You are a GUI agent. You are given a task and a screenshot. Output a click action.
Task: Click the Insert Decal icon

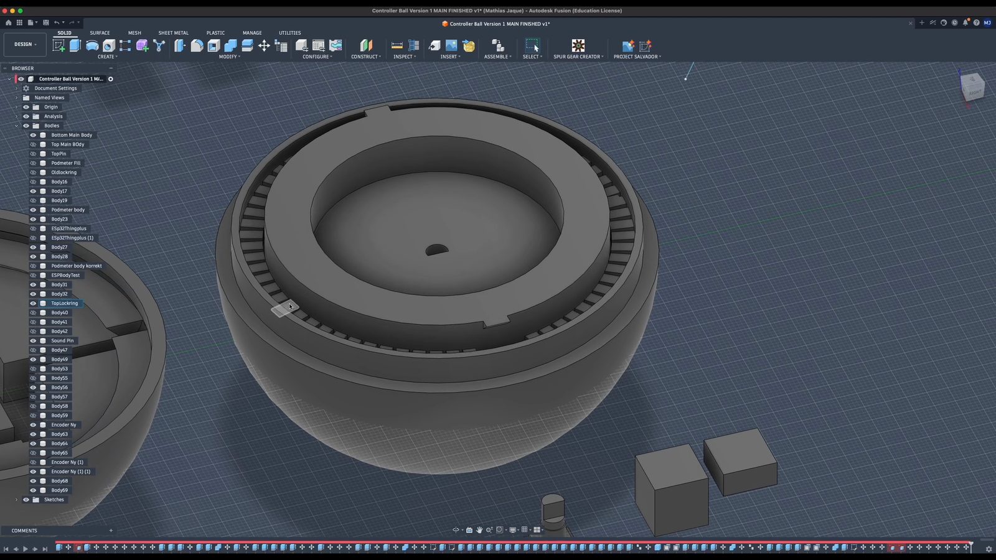tap(451, 45)
